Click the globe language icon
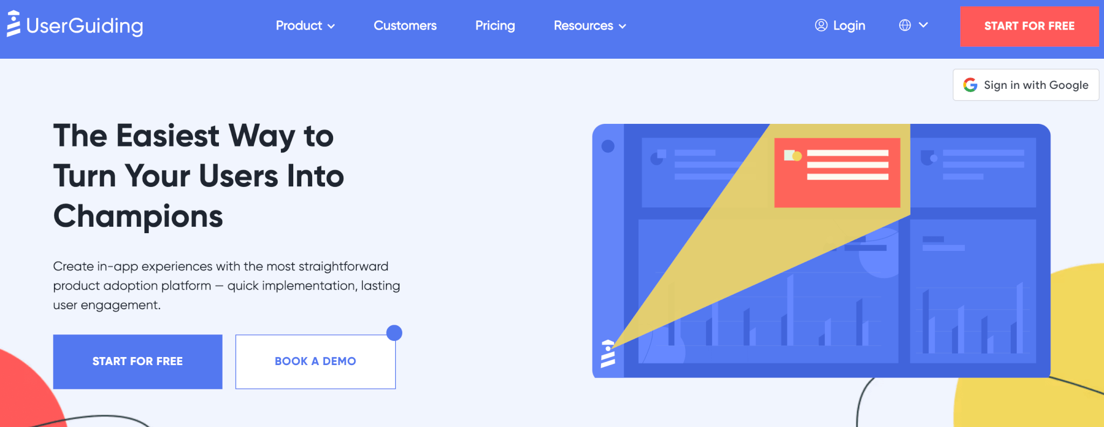Screen dimensions: 1104x427 click(905, 25)
